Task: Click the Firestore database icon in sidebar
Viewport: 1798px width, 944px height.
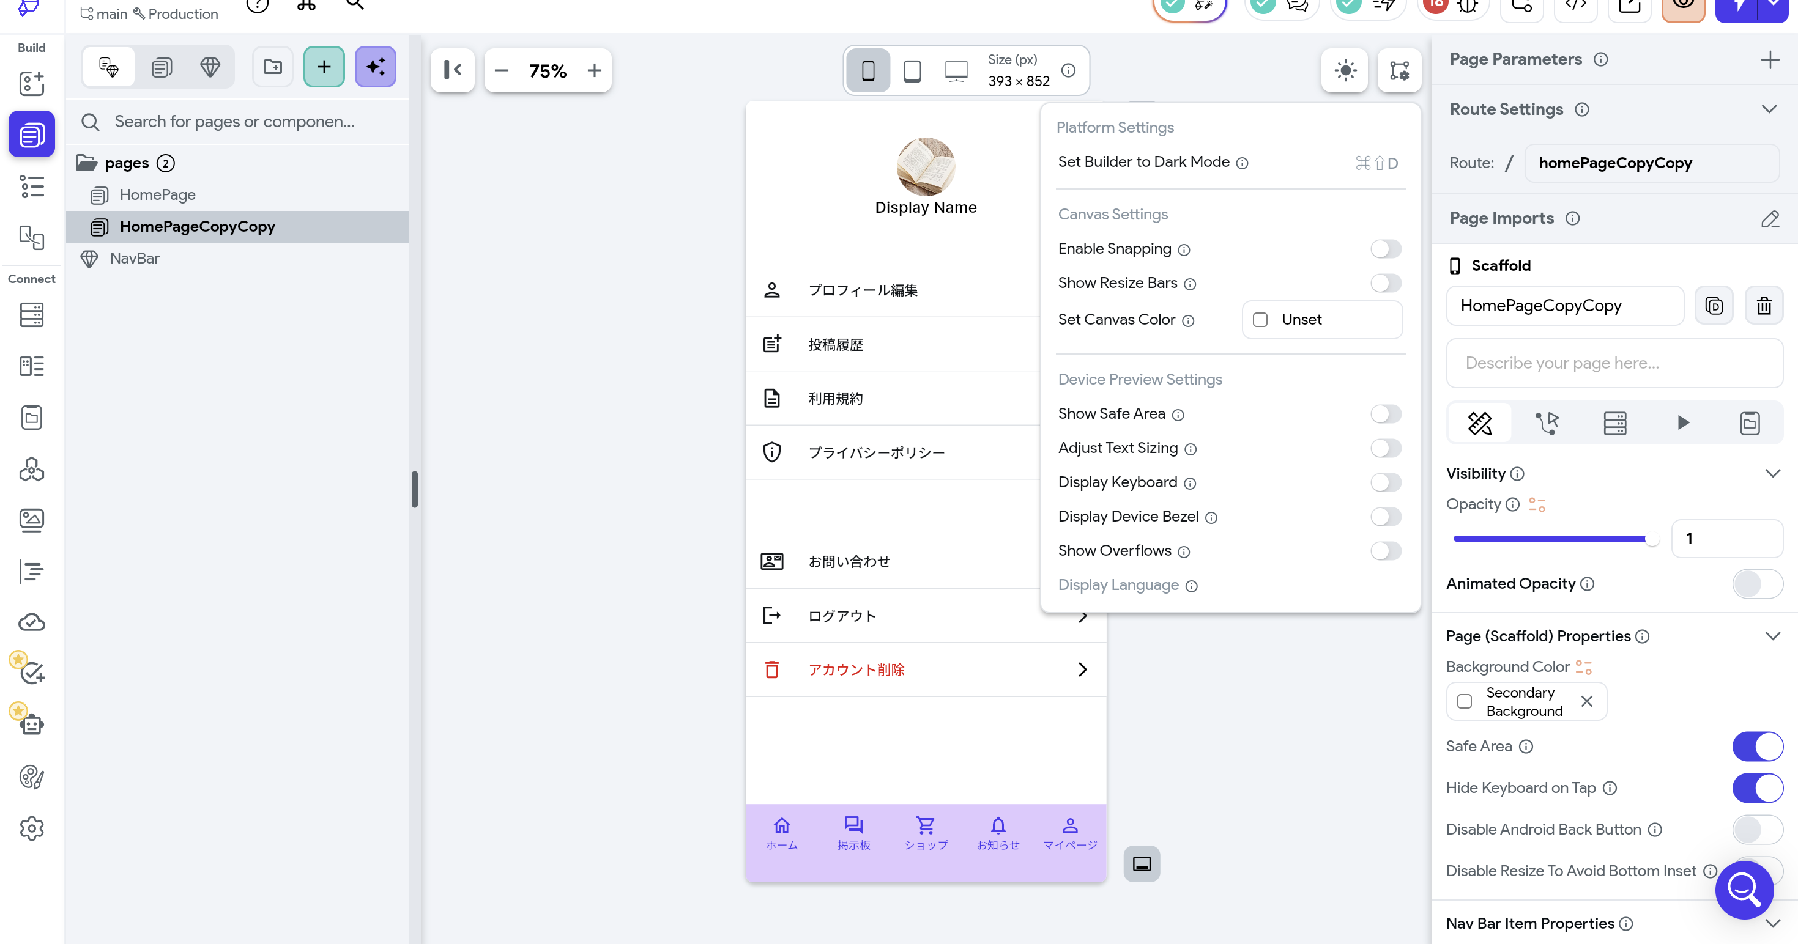Action: point(31,315)
